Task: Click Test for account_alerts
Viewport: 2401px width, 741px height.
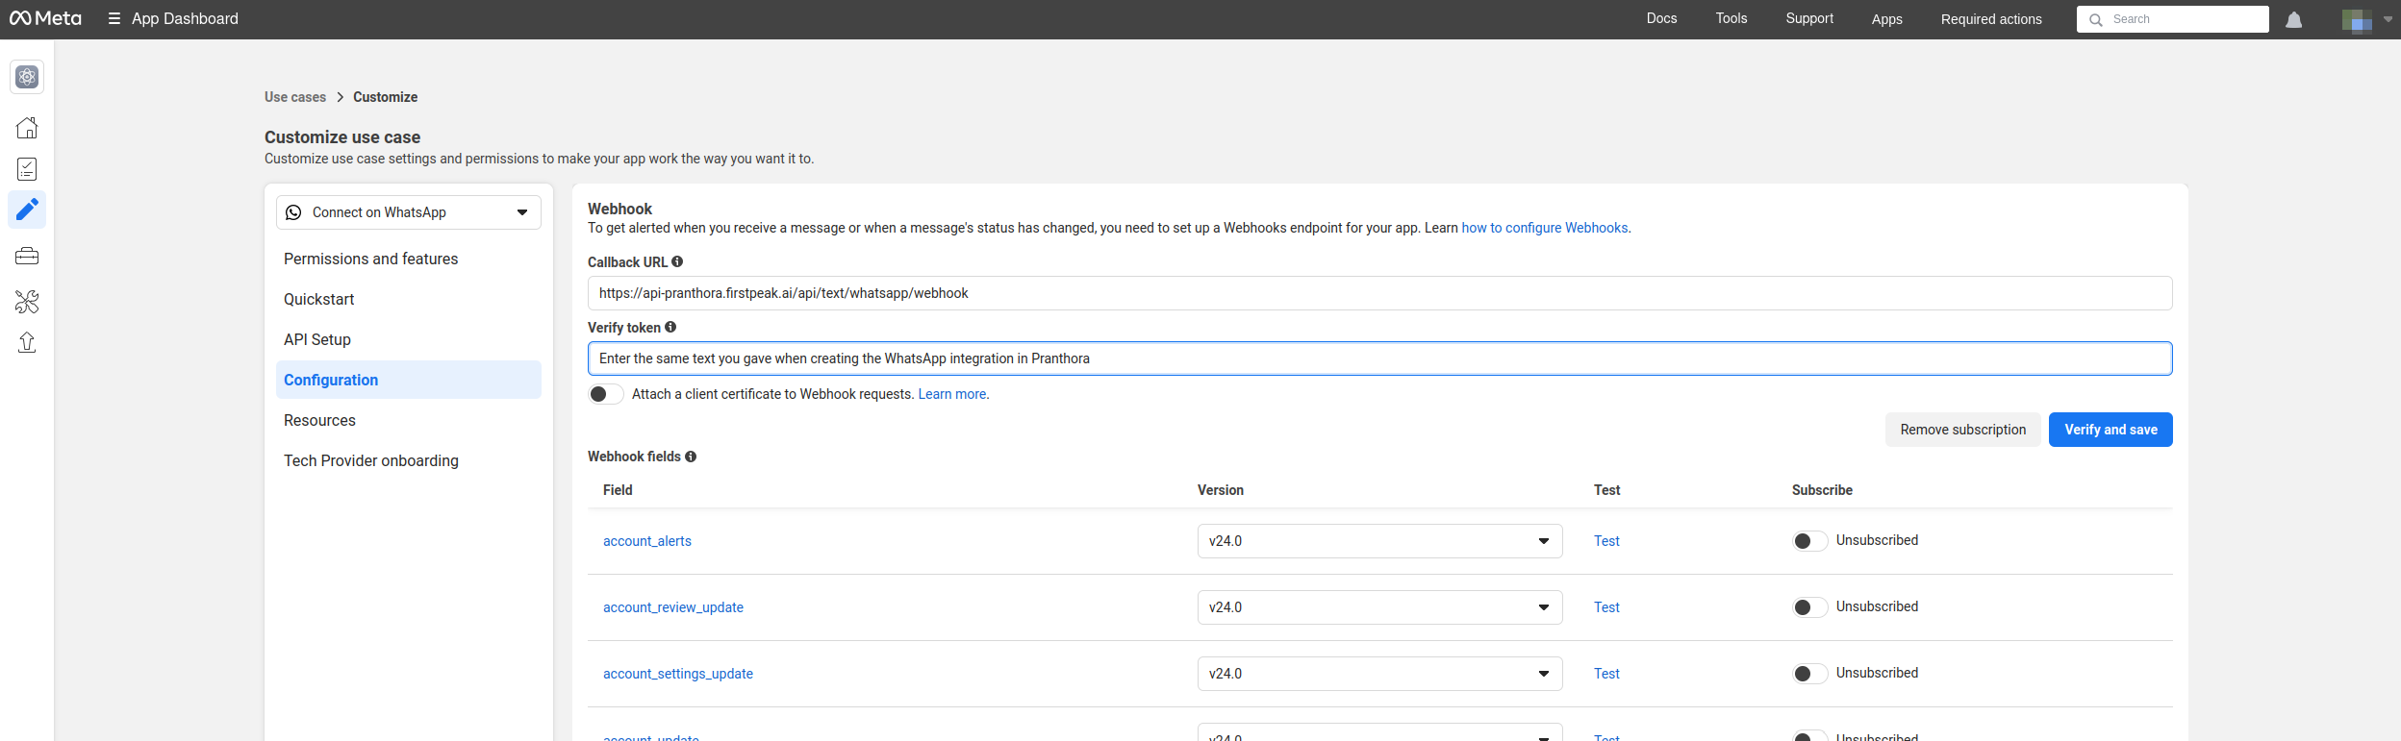Action: point(1606,541)
